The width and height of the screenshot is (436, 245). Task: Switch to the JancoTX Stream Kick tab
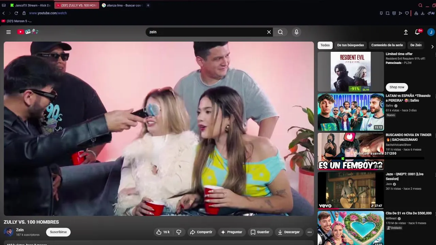tap(30, 5)
